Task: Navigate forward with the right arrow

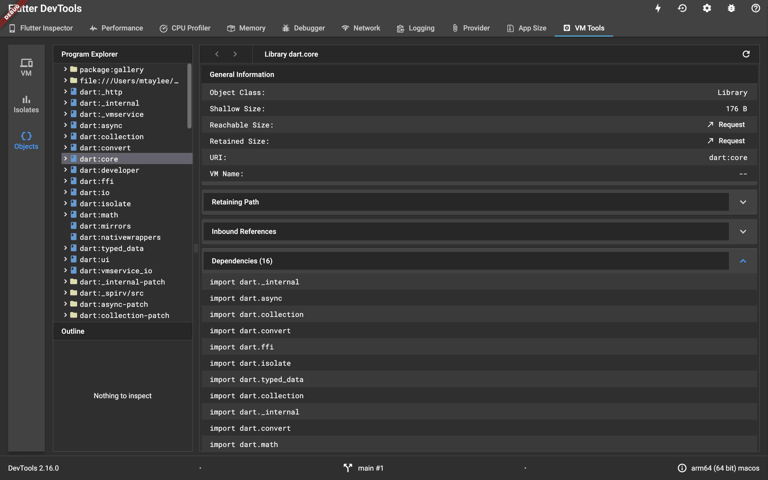Action: point(235,54)
